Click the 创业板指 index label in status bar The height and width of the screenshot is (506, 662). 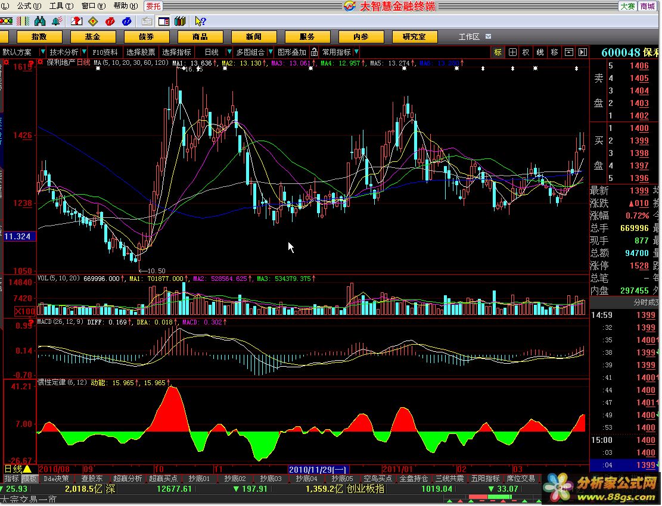pyautogui.click(x=366, y=489)
